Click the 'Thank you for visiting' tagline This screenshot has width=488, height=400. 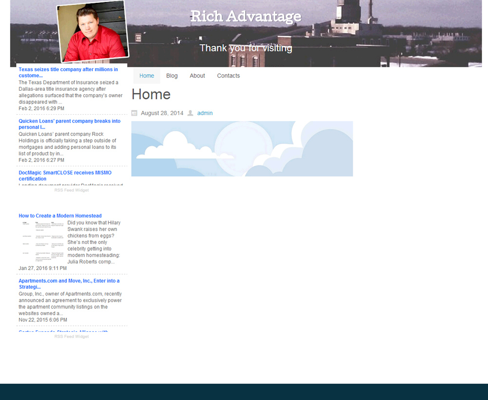pyautogui.click(x=246, y=48)
